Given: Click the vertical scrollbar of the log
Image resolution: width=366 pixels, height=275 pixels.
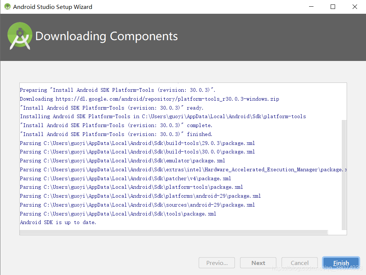Looking at the screenshot, I should pyautogui.click(x=344, y=175).
